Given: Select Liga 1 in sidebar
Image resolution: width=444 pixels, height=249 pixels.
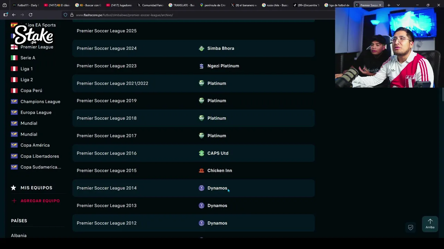Looking at the screenshot, I should (x=26, y=69).
